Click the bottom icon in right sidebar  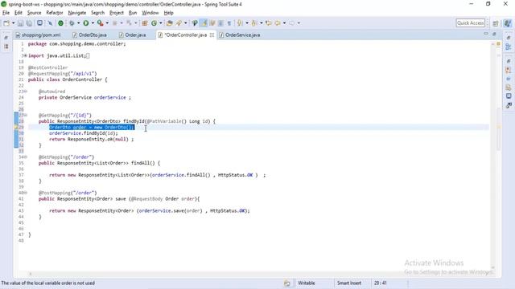[509, 105]
